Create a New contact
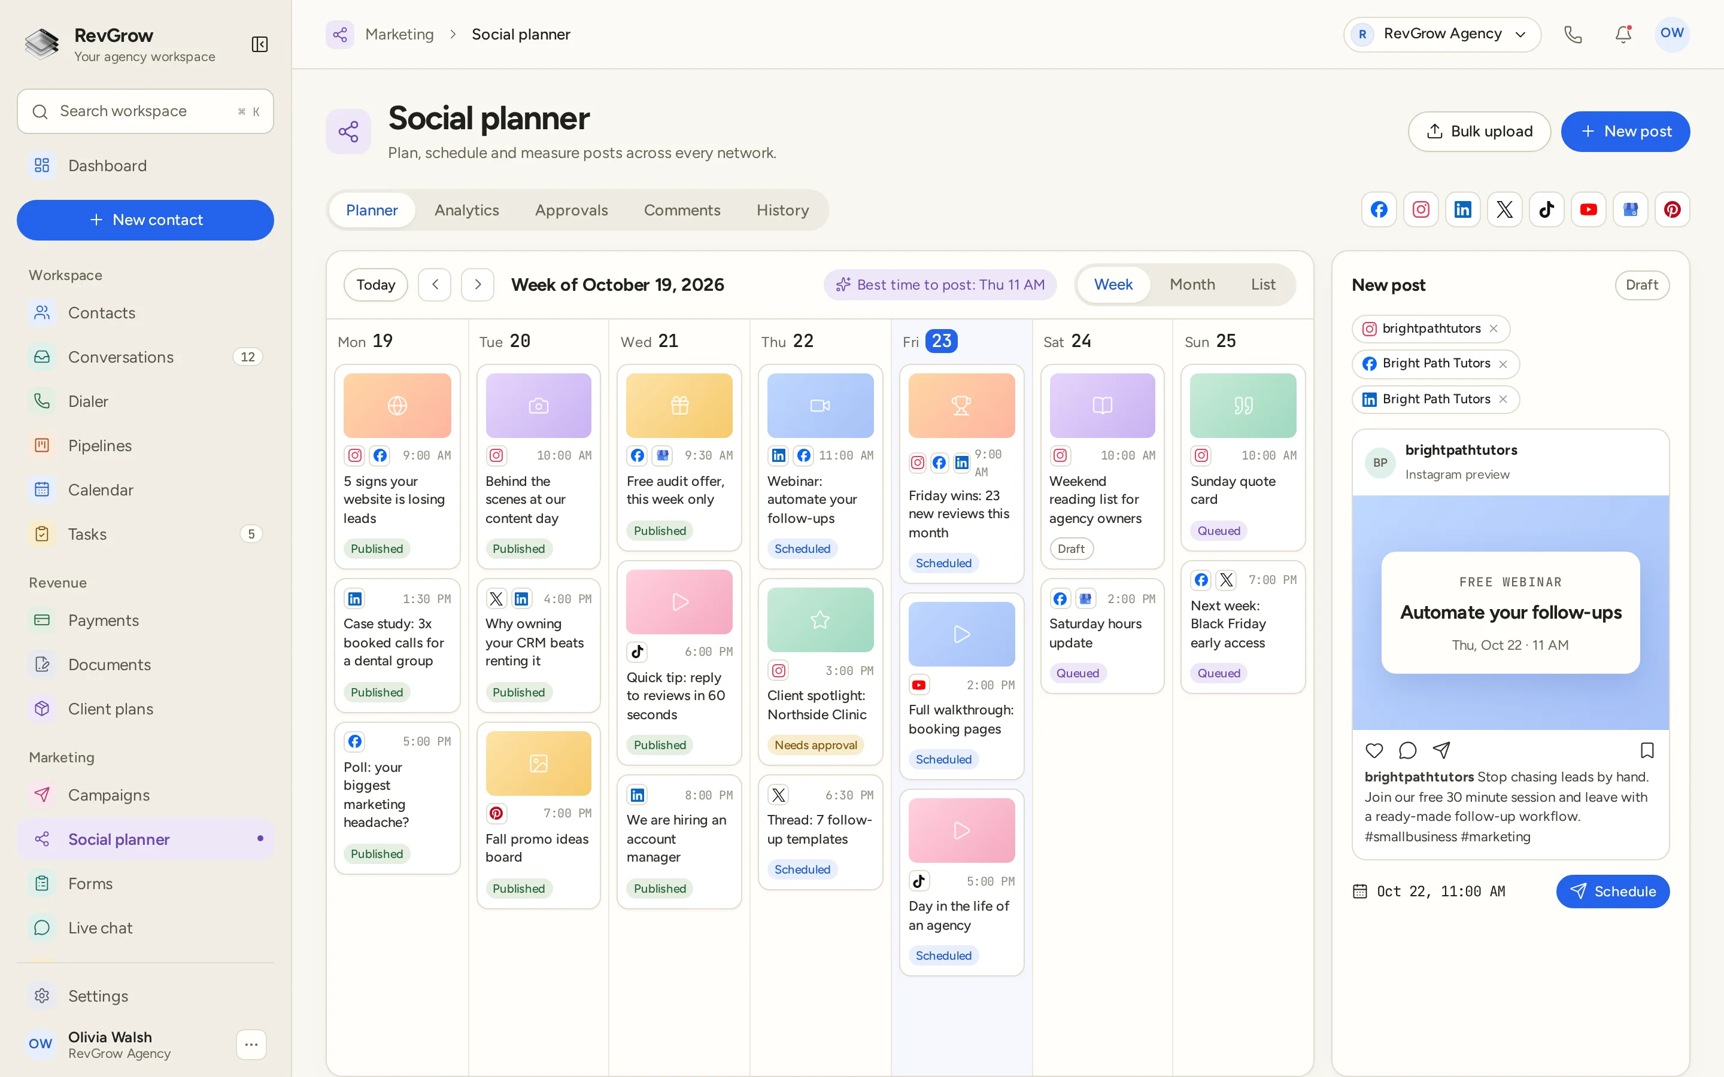The height and width of the screenshot is (1077, 1724). (x=145, y=220)
